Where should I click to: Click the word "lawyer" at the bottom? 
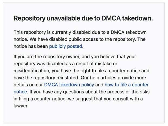(x=21, y=106)
